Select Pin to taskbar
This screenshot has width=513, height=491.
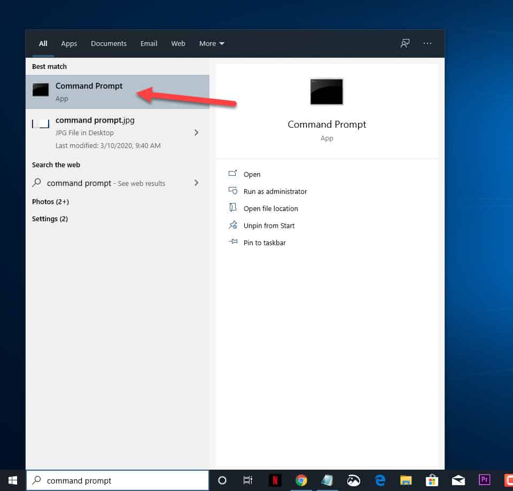pyautogui.click(x=265, y=243)
